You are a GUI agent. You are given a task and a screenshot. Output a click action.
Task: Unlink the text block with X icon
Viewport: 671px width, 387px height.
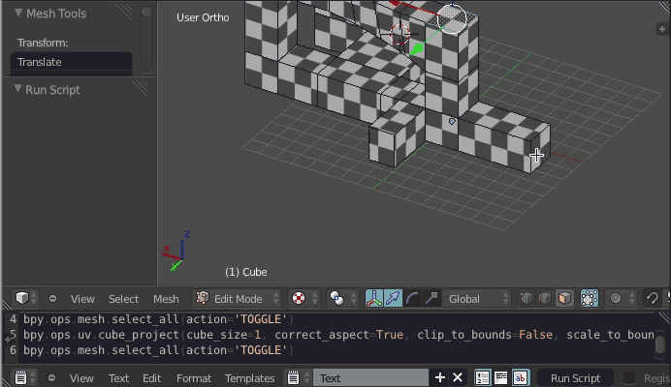coord(459,378)
